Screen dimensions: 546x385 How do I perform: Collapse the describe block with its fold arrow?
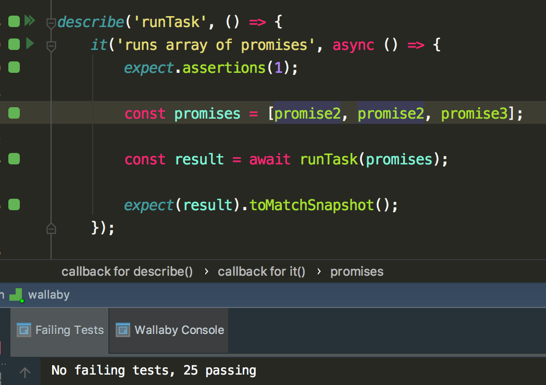(x=51, y=22)
